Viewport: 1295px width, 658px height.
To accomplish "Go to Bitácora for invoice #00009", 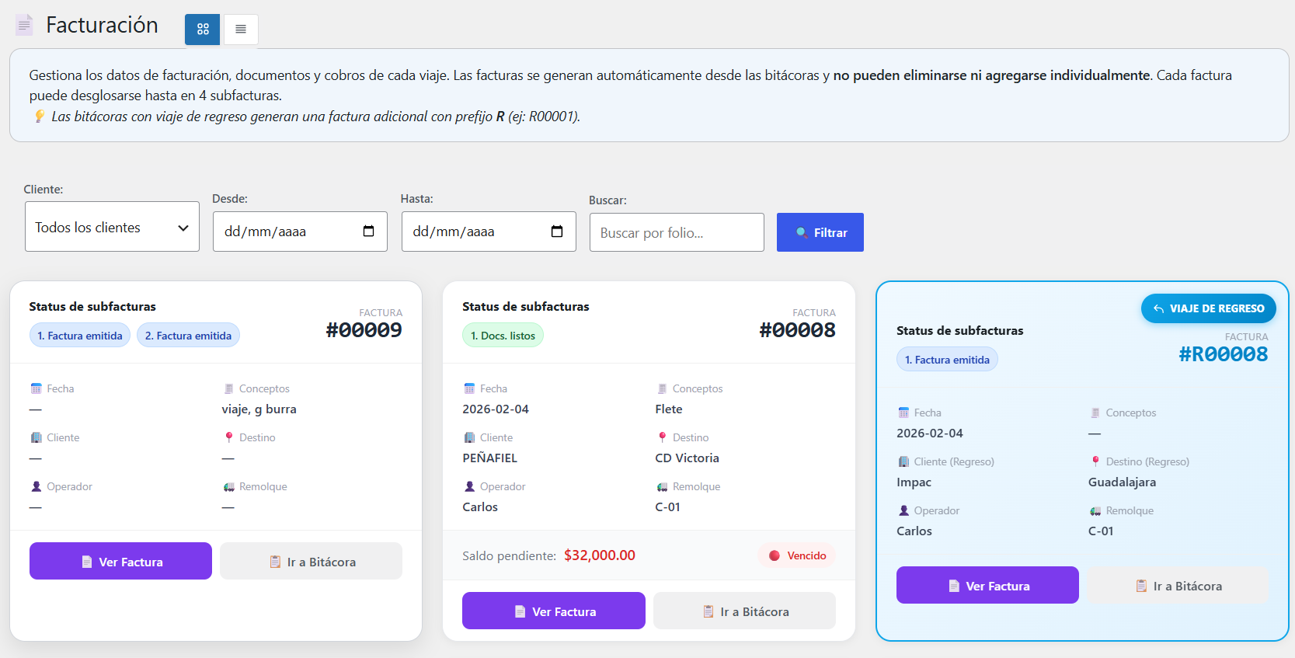I will click(x=311, y=561).
